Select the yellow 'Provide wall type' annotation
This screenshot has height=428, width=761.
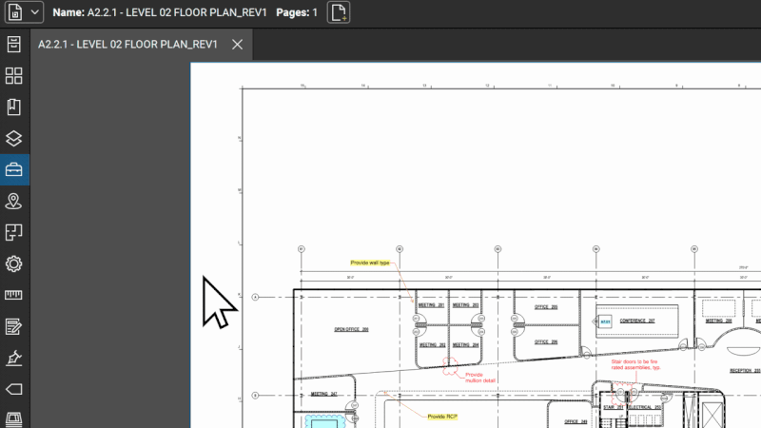pyautogui.click(x=370, y=263)
